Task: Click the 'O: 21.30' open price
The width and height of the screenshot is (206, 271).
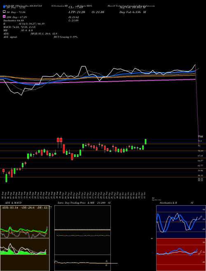Action: click(98, 12)
